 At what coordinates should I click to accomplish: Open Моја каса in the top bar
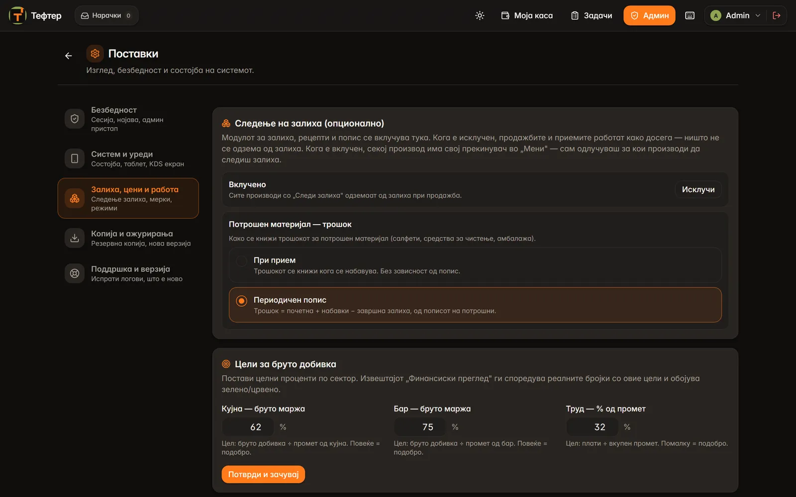click(527, 15)
